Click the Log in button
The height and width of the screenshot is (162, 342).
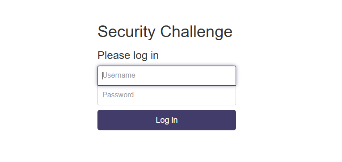[x=167, y=120]
